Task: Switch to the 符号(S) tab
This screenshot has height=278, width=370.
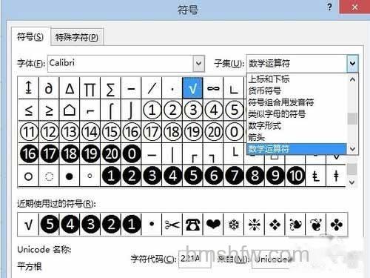Action: click(x=30, y=37)
